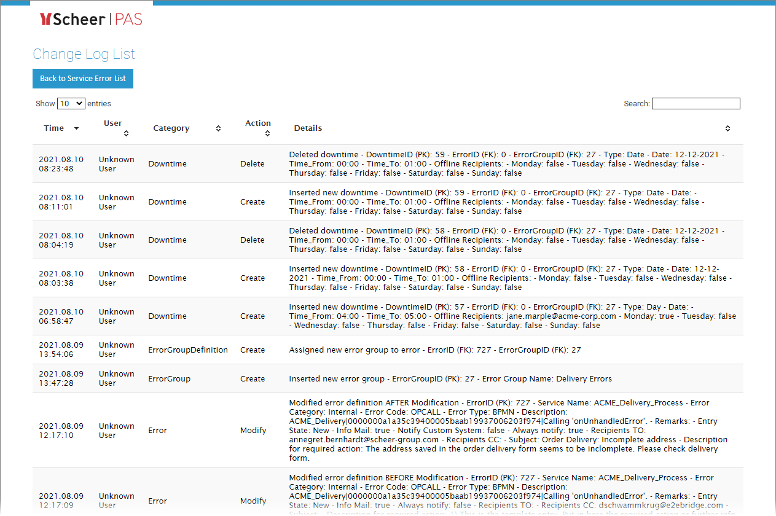Click the Scheer PAS logo

pos(90,19)
